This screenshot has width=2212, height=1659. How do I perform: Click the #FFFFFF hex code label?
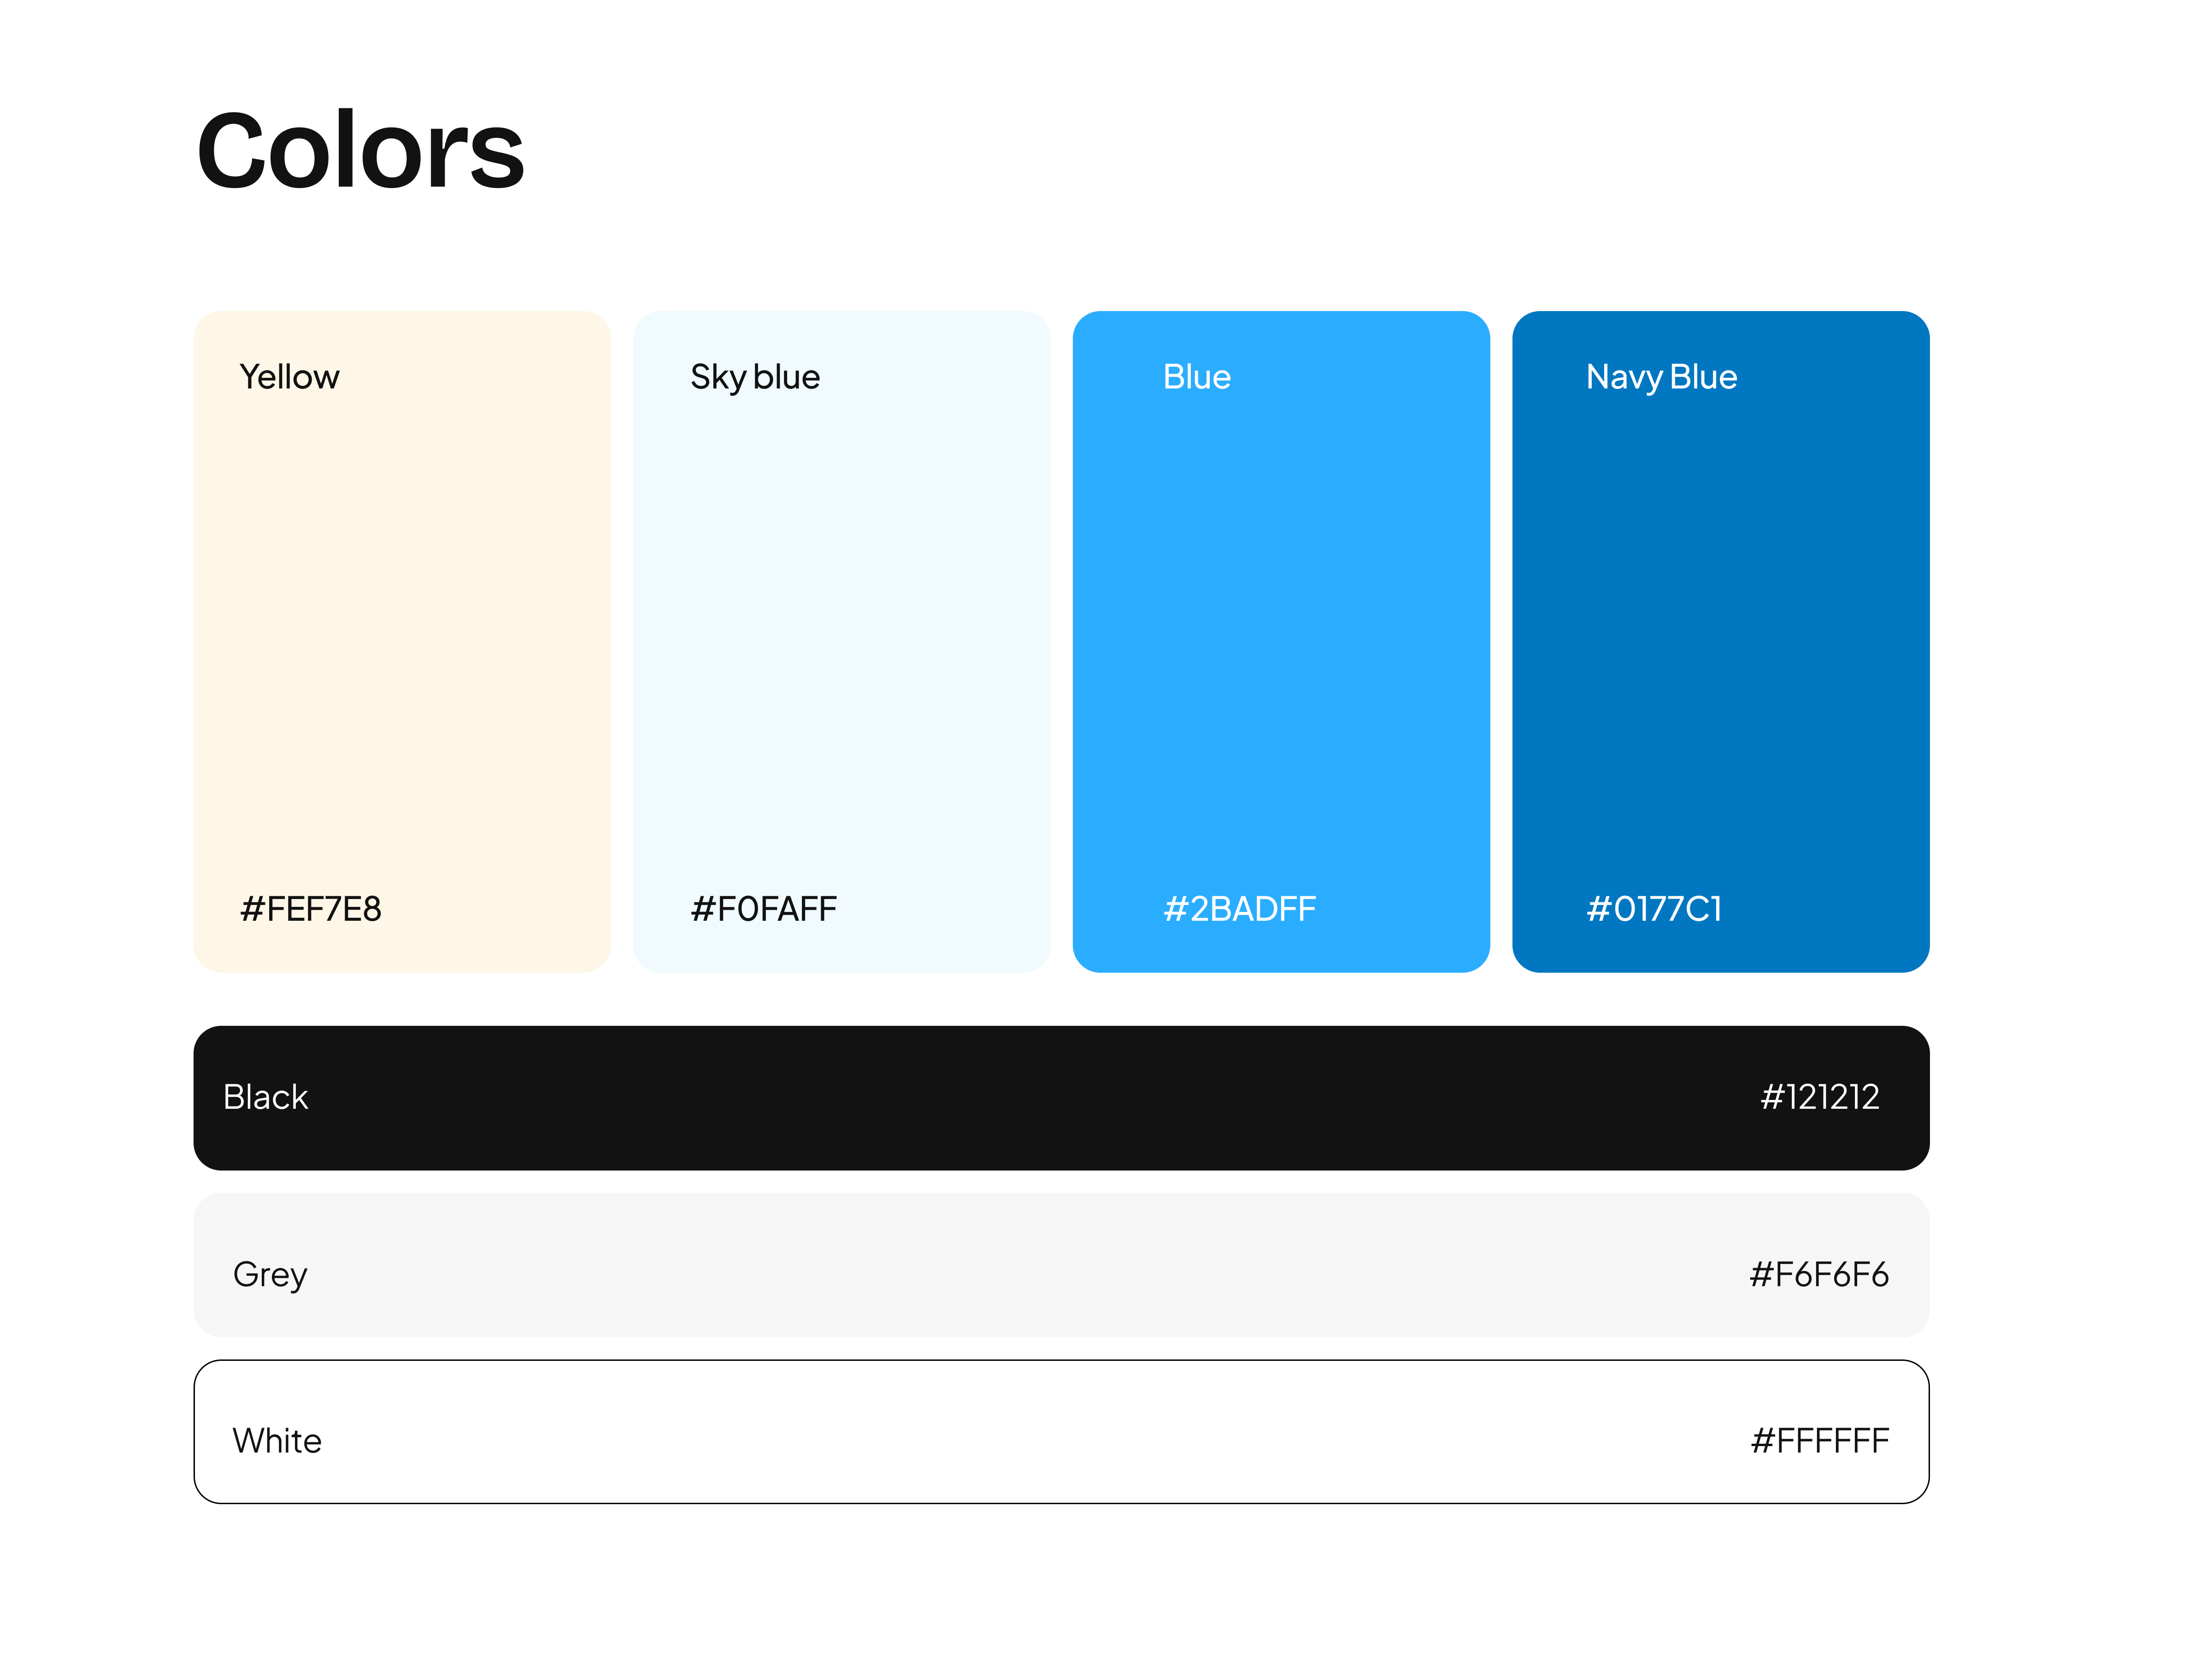tap(1819, 1440)
